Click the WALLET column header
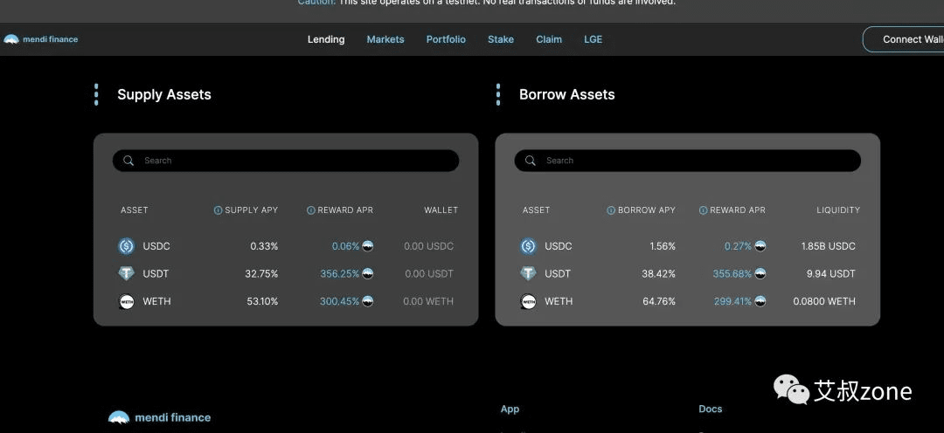This screenshot has height=433, width=944. pyautogui.click(x=441, y=210)
